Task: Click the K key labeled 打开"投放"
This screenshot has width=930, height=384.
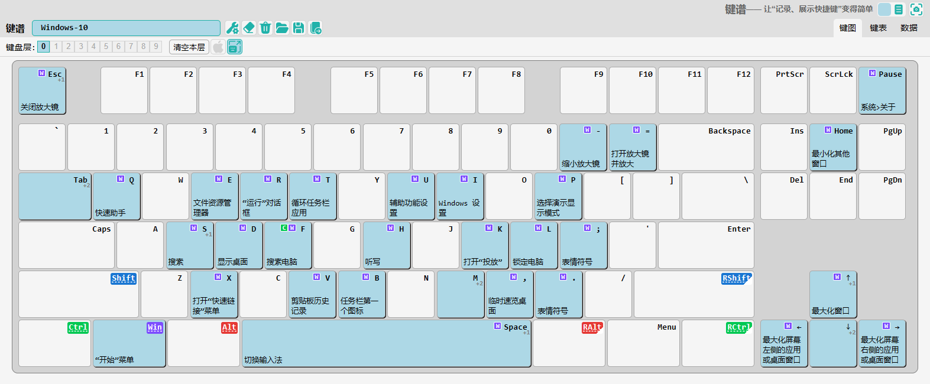Action: 485,245
